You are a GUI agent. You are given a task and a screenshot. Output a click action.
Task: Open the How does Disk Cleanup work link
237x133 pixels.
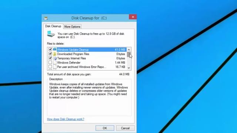(x=66, y=119)
